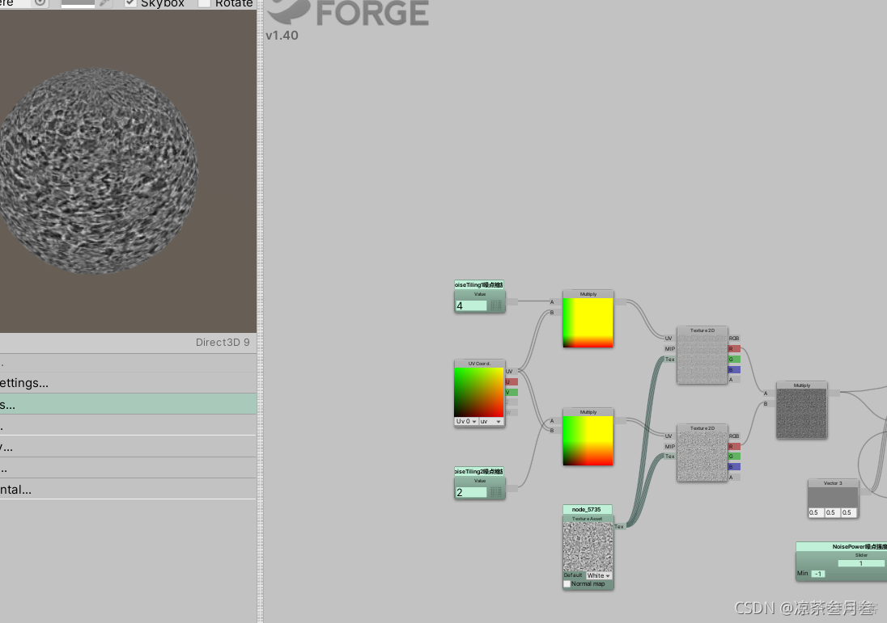Image resolution: width=887 pixels, height=623 pixels.
Task: Click the grid icon beside the Value 4 field
Action: [x=496, y=305]
